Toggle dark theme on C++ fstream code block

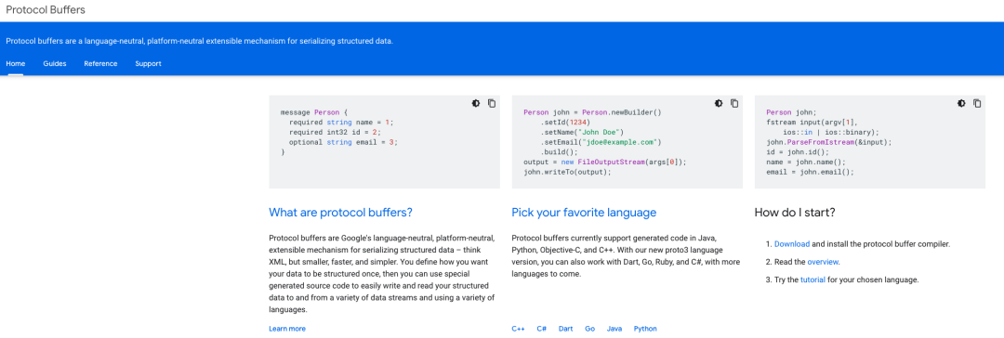(962, 103)
